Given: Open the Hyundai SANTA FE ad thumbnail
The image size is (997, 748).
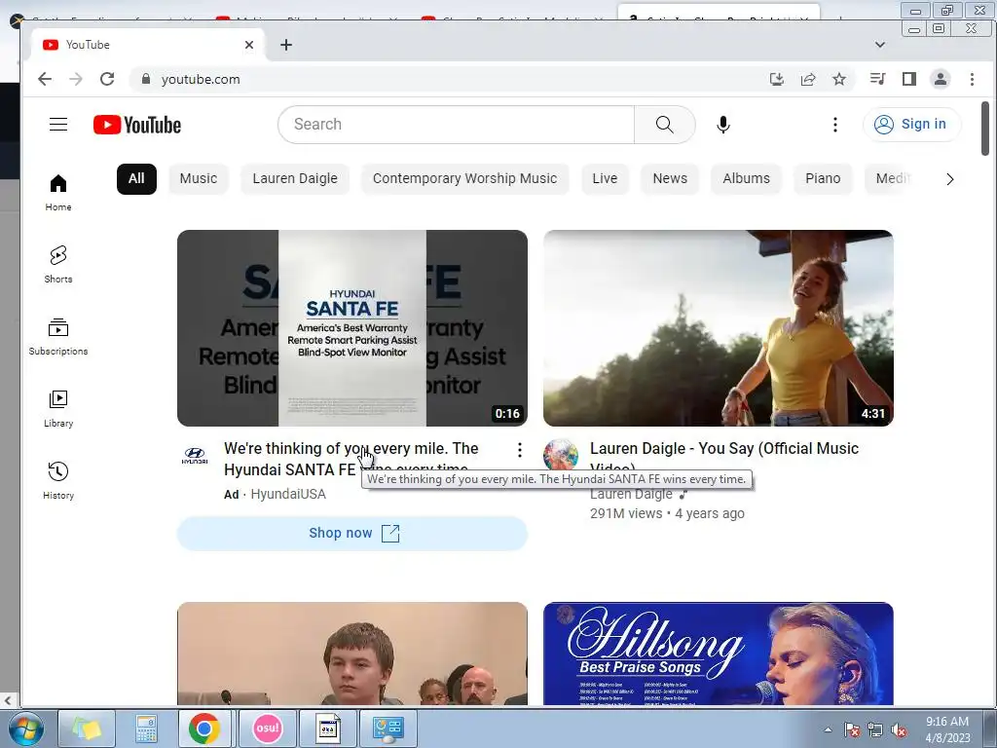Looking at the screenshot, I should 352,328.
